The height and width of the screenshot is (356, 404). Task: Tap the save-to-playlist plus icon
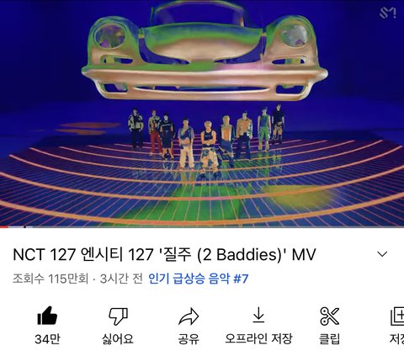(x=398, y=316)
